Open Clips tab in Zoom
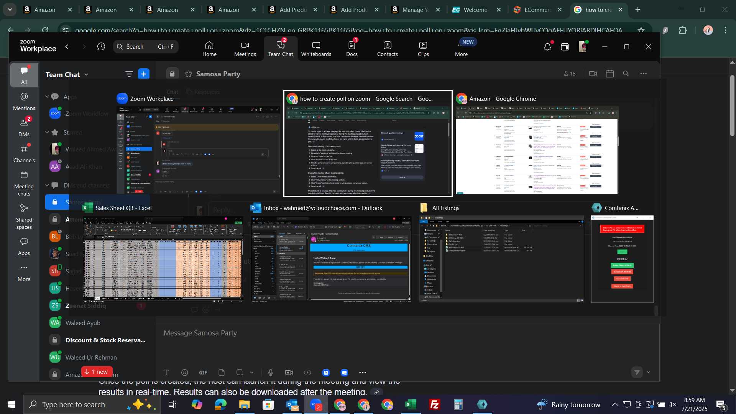This screenshot has width=736, height=414. [x=423, y=49]
